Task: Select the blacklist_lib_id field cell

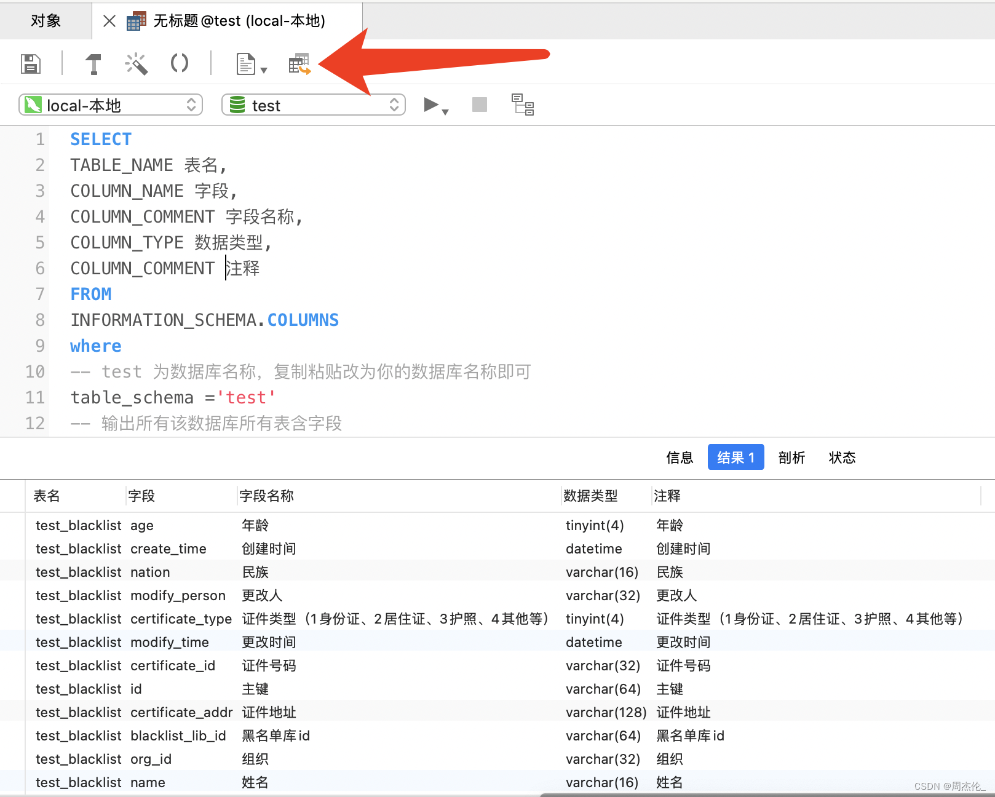Action: click(x=178, y=736)
